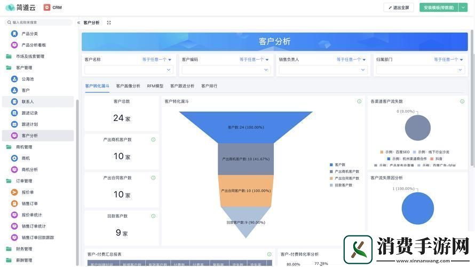Screen dimensions: 475x267
Task: Click info icon on 产出商机客户数 card
Action: point(153,140)
